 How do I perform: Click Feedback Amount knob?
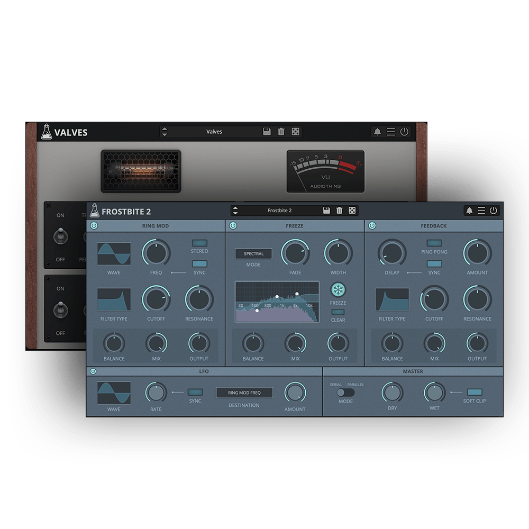(477, 253)
